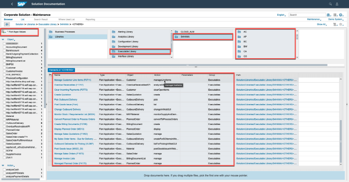The height and width of the screenshot is (182, 349).
Task: Click the star favorites icon
Action: pyautogui.click(x=340, y=24)
